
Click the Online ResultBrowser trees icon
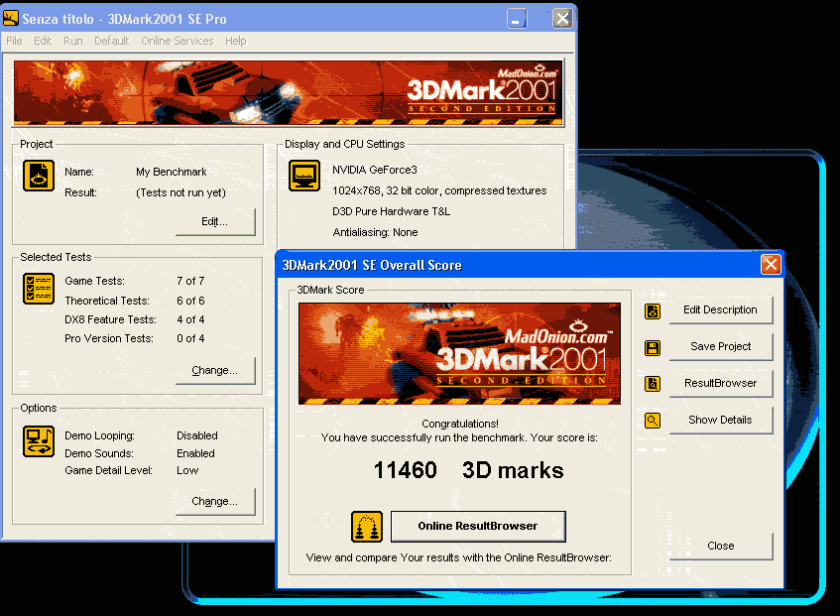(x=367, y=527)
